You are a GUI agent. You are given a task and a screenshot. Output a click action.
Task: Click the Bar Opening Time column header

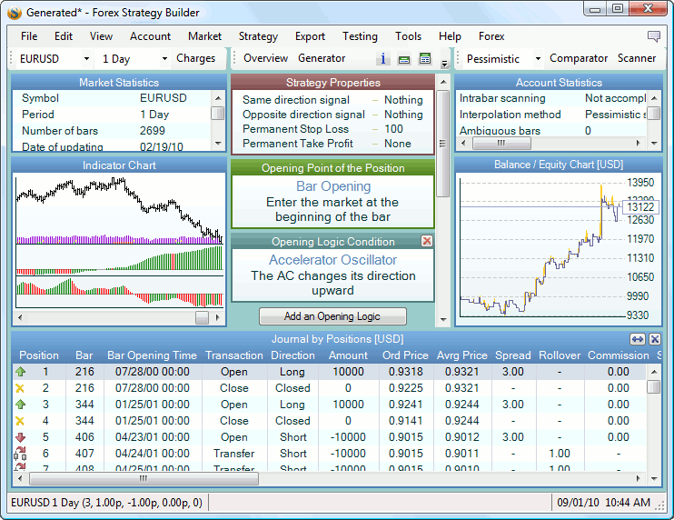click(x=151, y=355)
